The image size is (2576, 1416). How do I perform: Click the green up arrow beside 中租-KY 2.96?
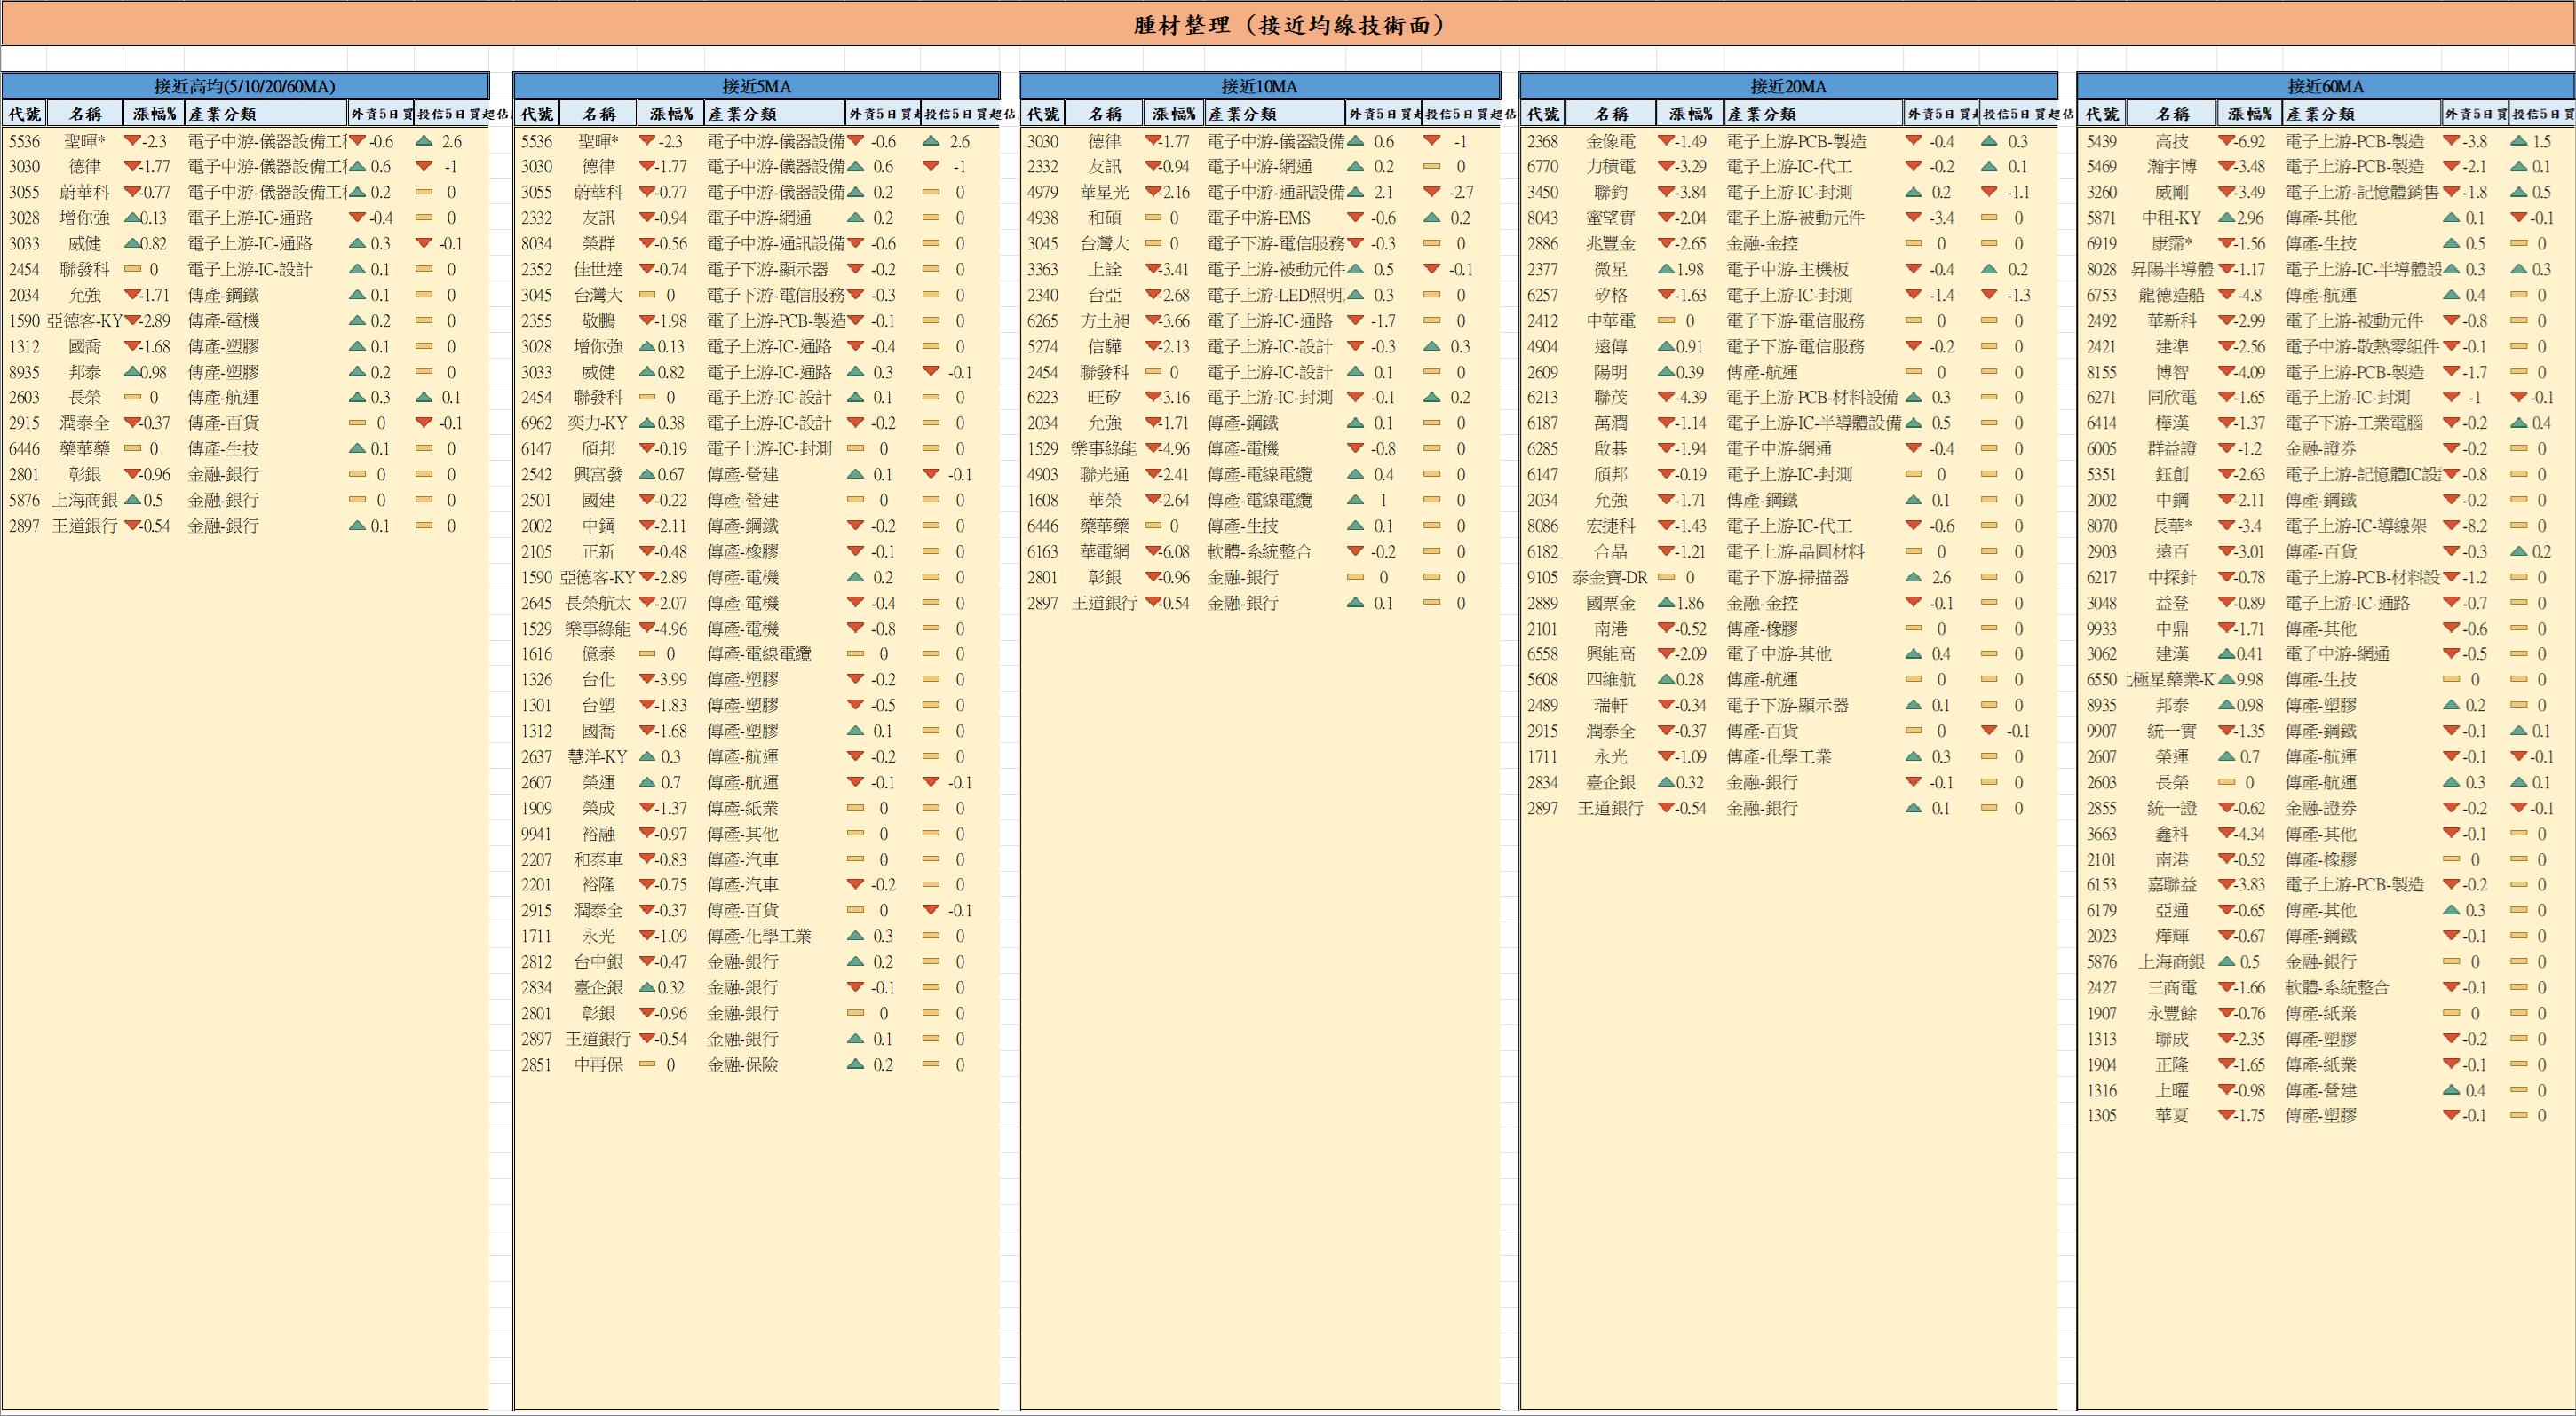(2226, 218)
